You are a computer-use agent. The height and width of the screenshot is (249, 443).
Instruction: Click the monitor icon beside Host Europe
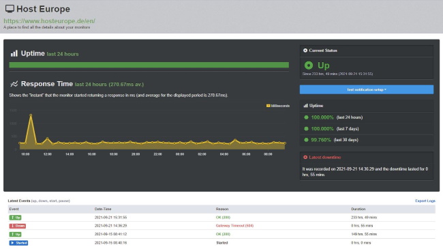[x=10, y=9]
